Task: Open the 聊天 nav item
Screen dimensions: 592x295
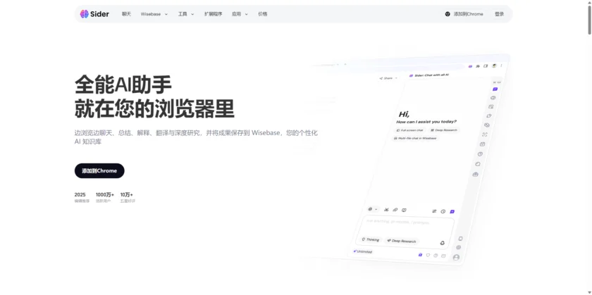Action: coord(126,14)
